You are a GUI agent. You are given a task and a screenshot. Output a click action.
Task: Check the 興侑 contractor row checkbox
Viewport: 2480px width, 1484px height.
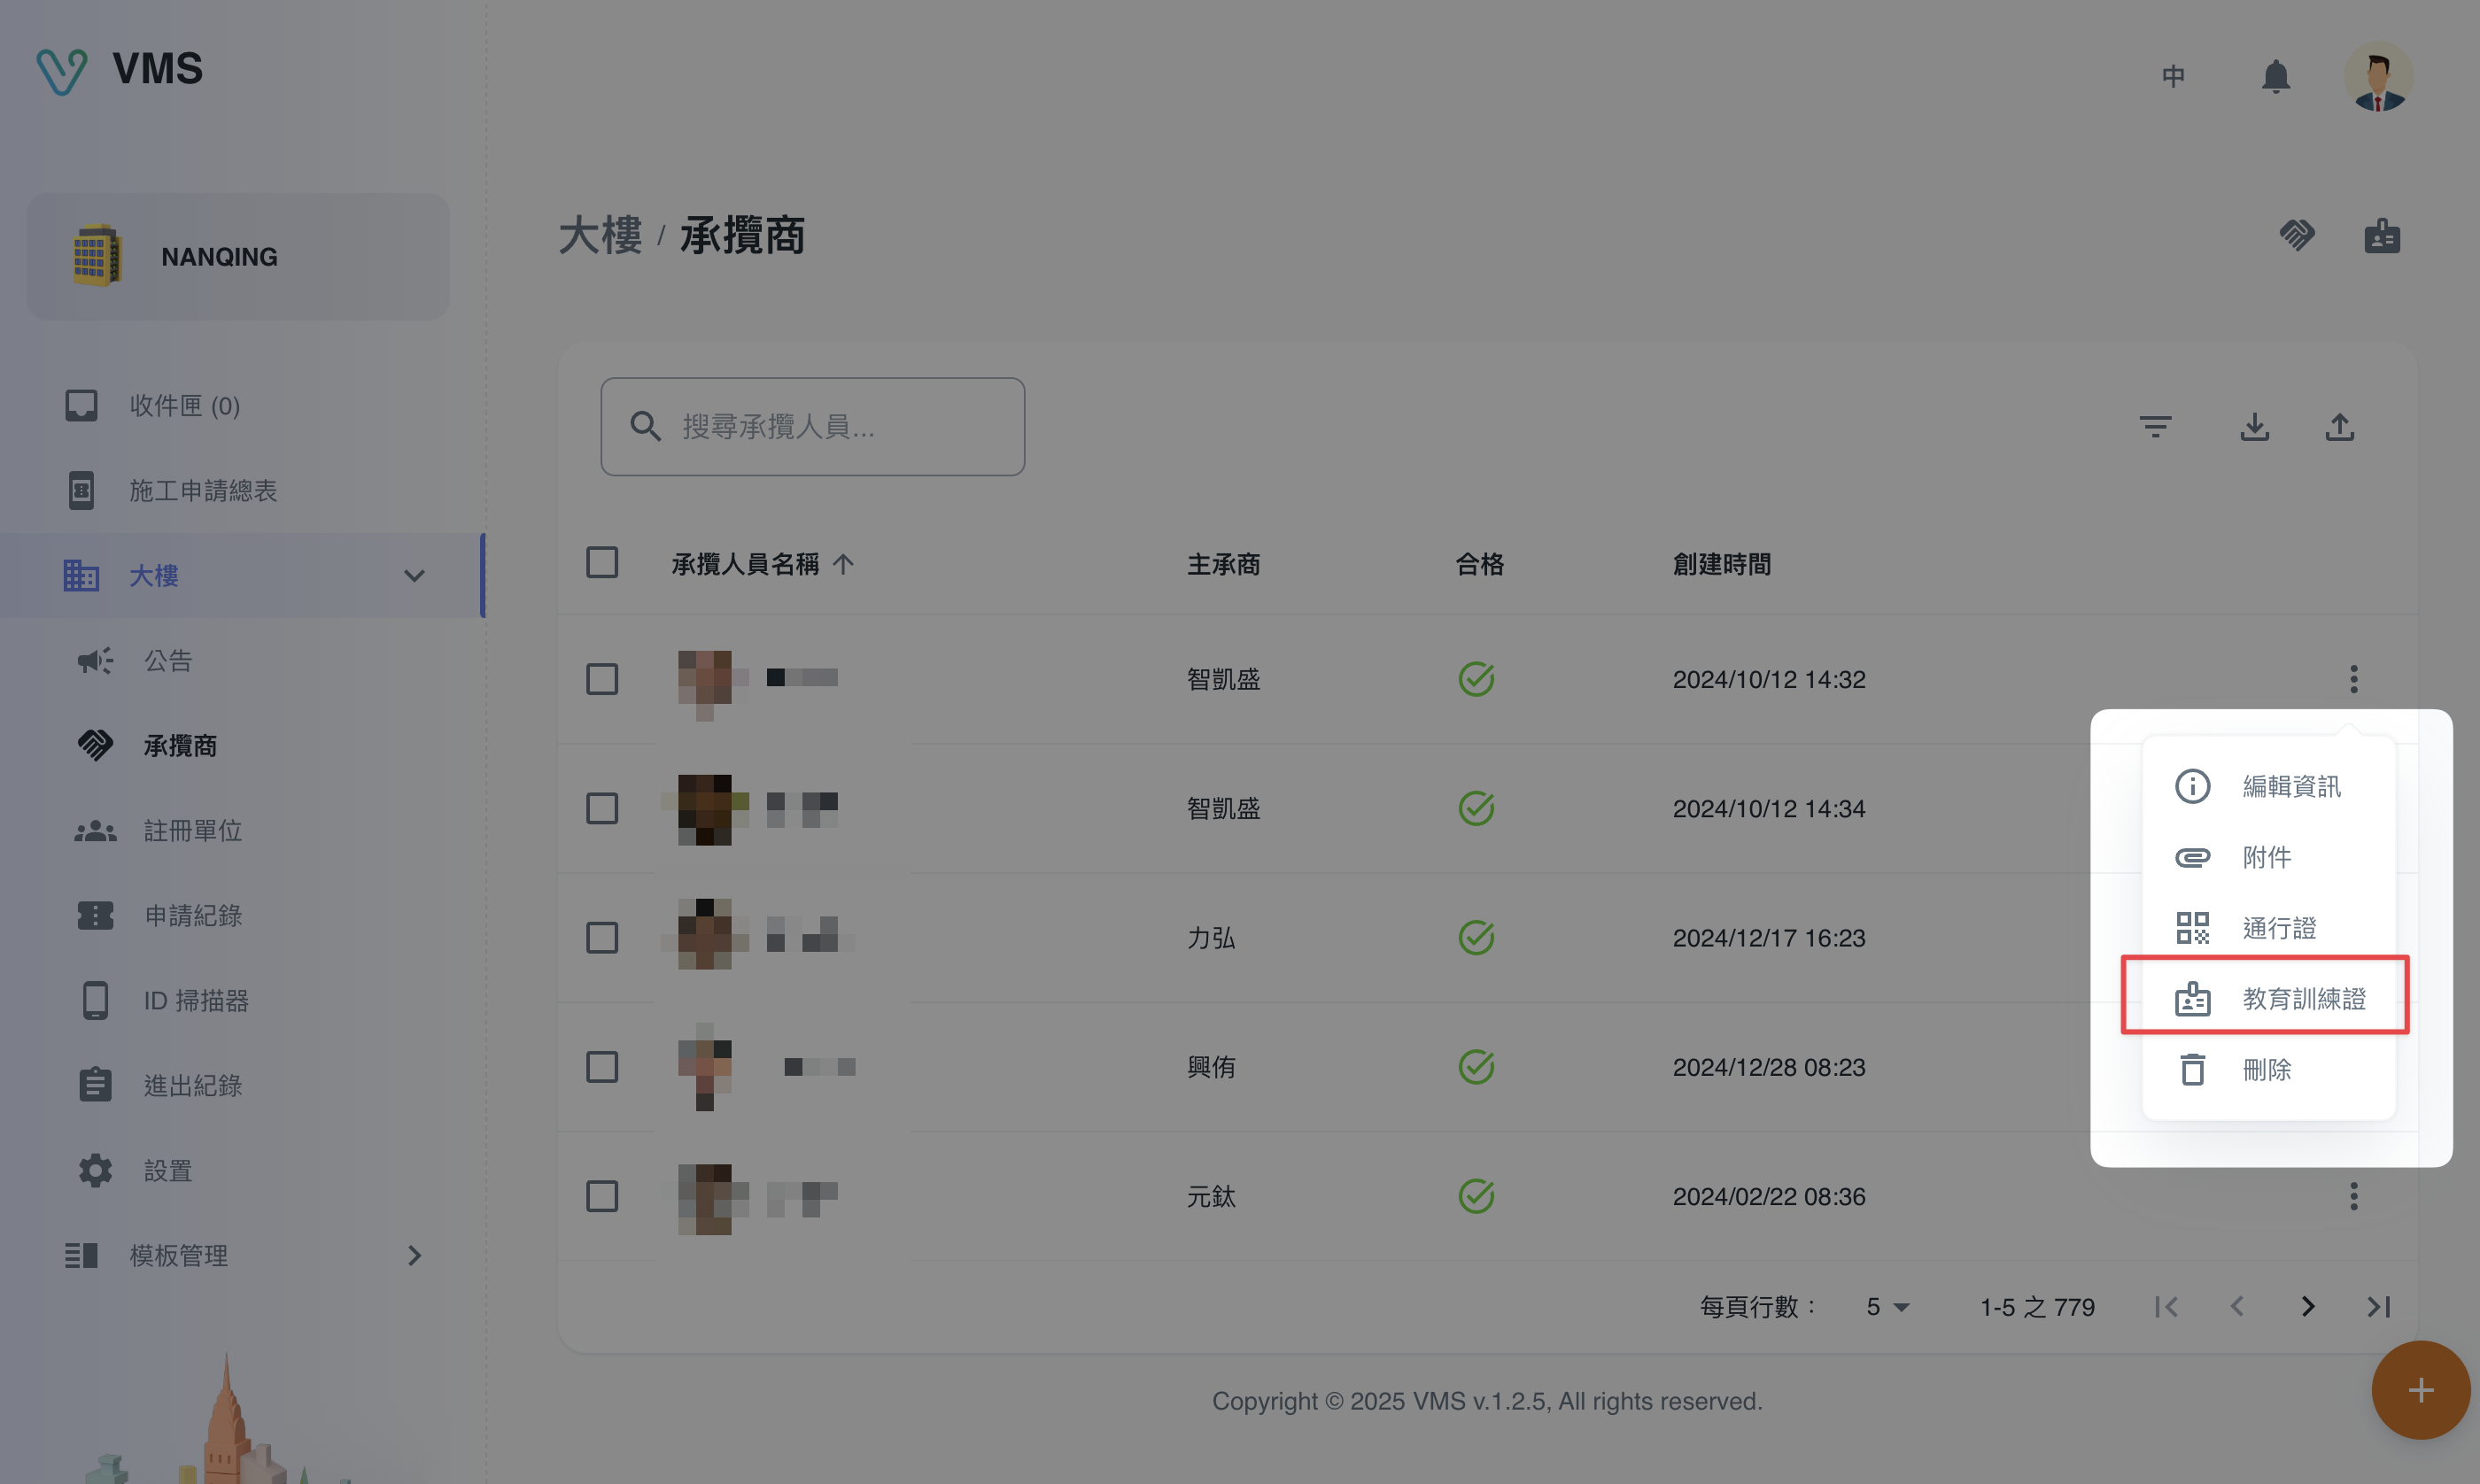602,1067
